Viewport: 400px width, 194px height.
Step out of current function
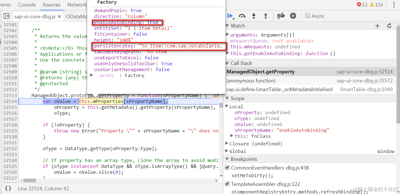[265, 16]
